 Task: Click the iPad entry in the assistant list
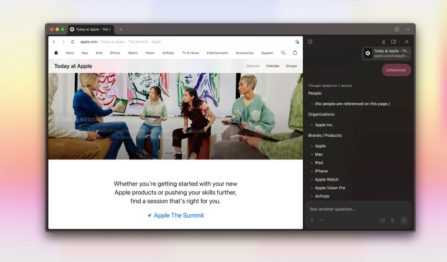click(319, 162)
